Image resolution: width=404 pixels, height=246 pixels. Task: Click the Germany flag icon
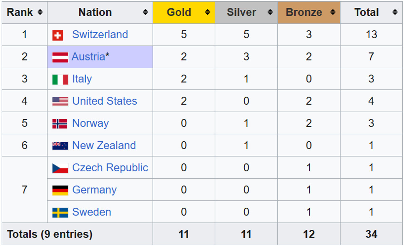[60, 190]
